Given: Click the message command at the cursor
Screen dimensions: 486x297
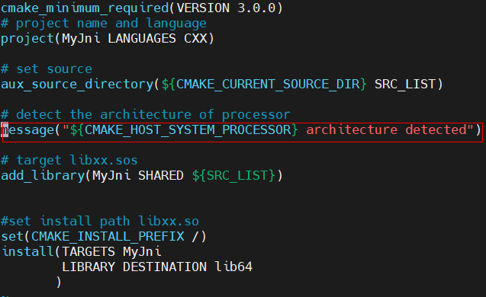Looking at the screenshot, I should pos(28,130).
